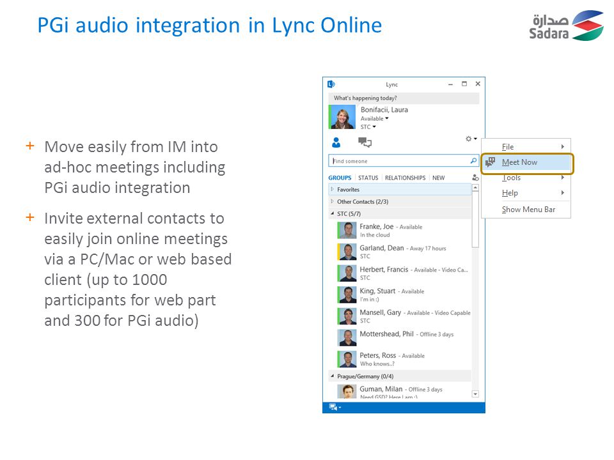Screen dimensions: 614x460
Task: Open the File submenu
Action: click(526, 147)
